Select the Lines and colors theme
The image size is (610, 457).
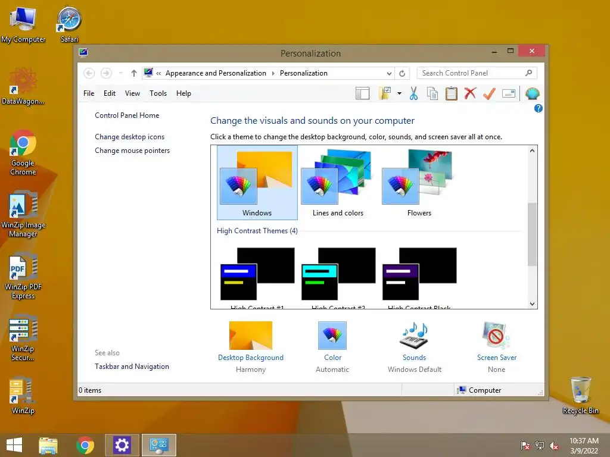click(338, 183)
